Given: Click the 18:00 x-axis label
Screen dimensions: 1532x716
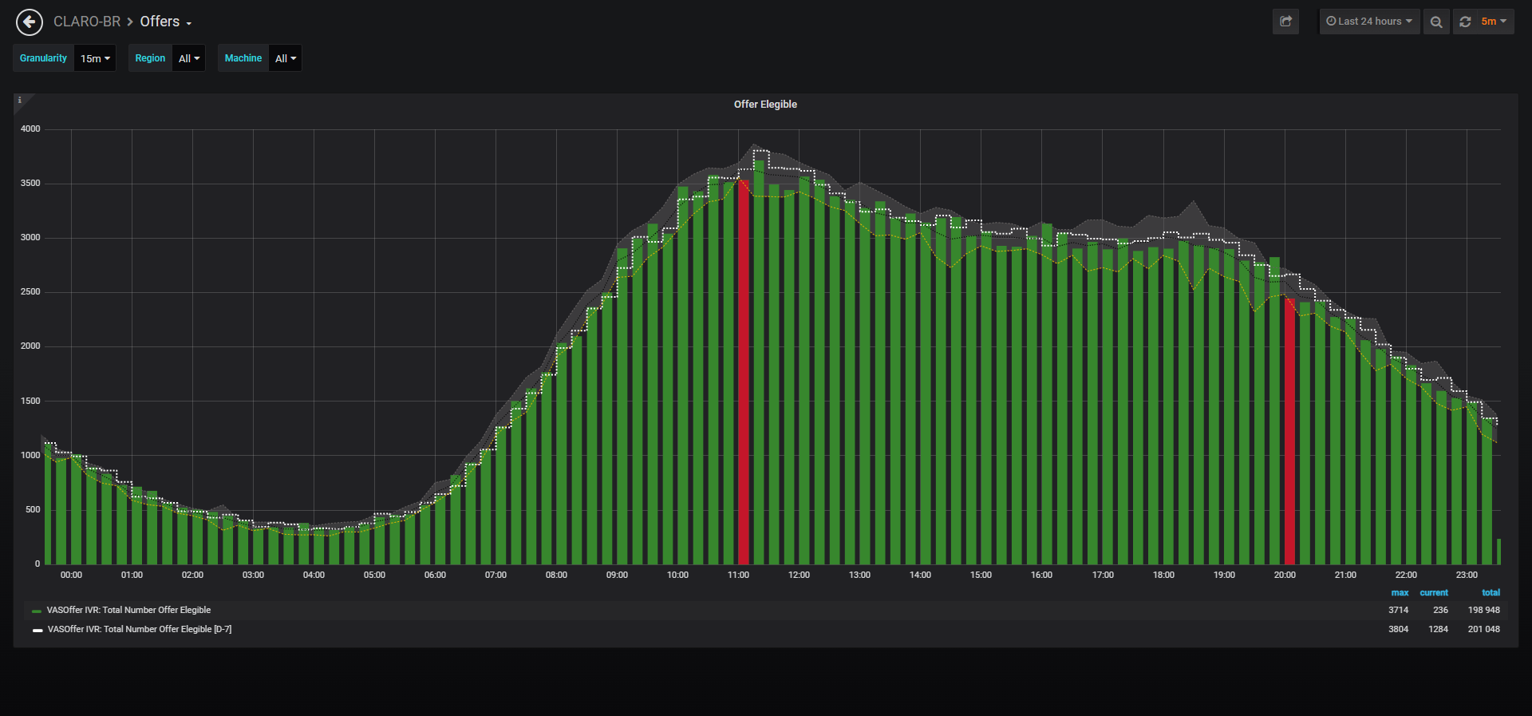Looking at the screenshot, I should (1163, 576).
